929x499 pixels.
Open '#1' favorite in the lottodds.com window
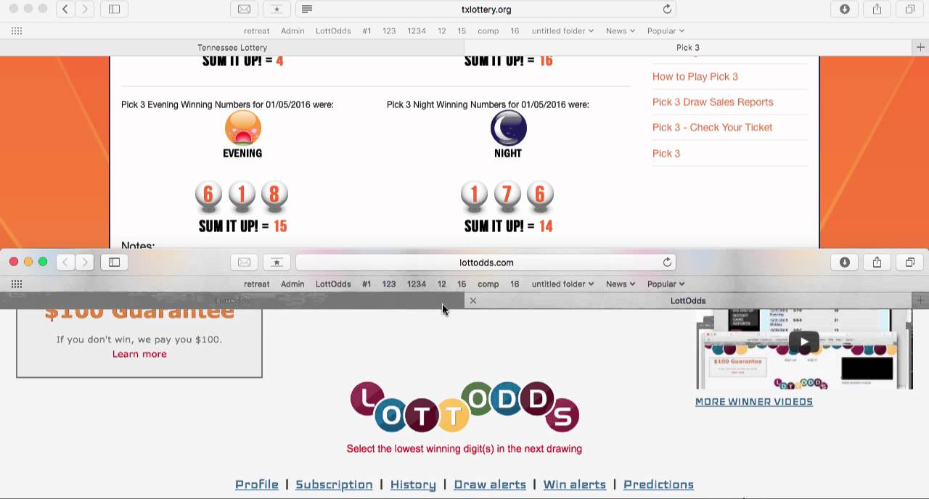(367, 284)
